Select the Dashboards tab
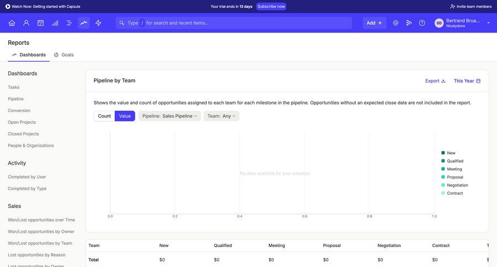This screenshot has width=497, height=267. point(29,55)
